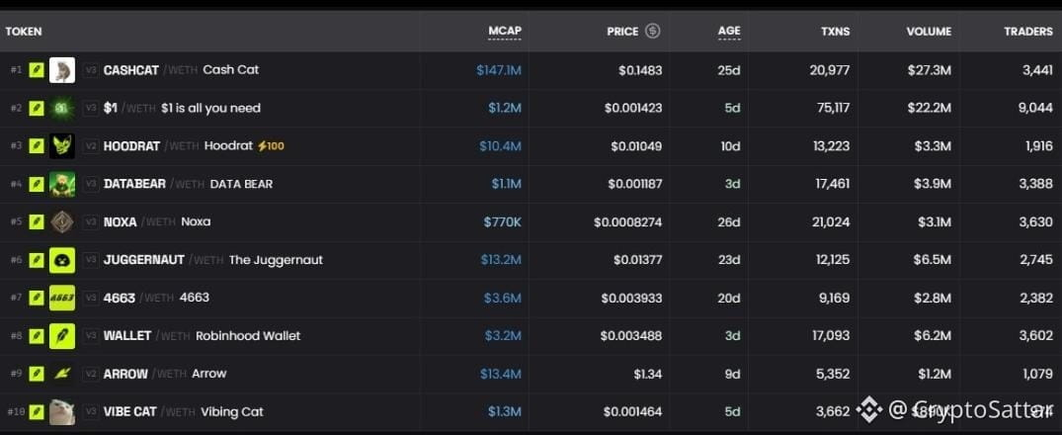Click the $770K market cap value

[503, 221]
